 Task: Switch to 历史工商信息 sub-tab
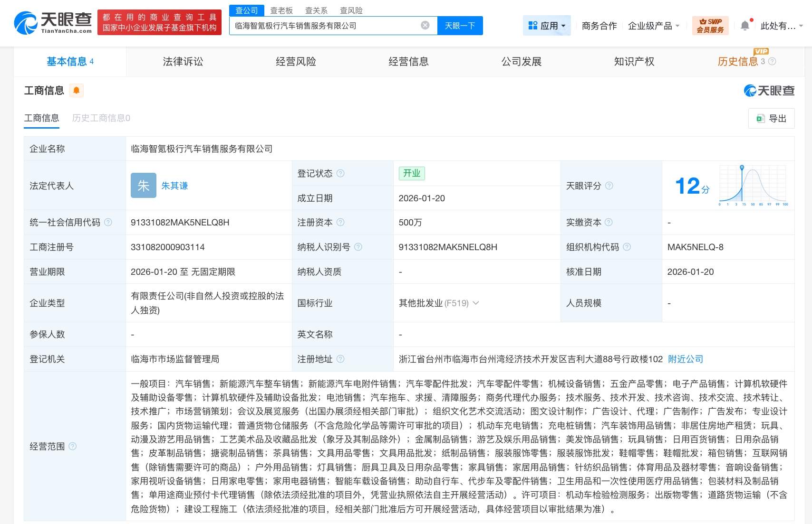coord(101,118)
